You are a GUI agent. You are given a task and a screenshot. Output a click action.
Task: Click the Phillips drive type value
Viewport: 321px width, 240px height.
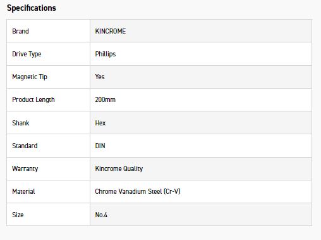pos(106,54)
